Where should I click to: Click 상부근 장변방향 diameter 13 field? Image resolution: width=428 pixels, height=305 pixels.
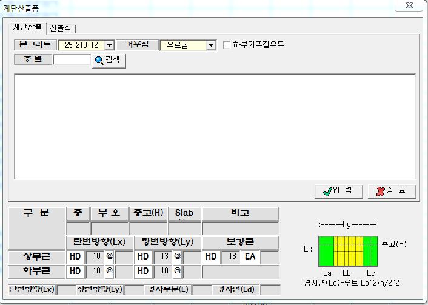coord(162,257)
